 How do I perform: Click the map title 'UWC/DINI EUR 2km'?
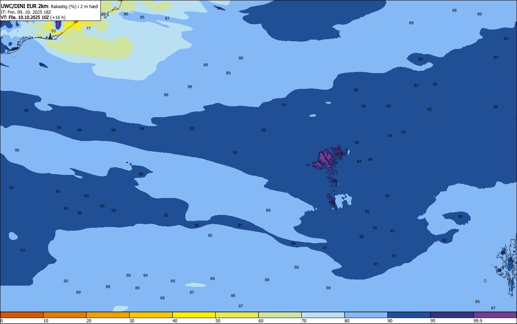pos(25,6)
